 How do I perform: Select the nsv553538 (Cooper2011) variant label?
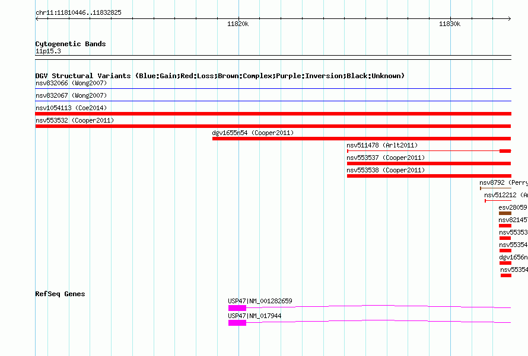coord(386,170)
